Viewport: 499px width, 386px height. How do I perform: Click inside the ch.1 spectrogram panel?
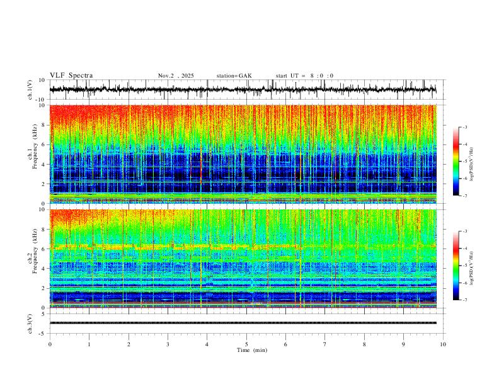243,154
